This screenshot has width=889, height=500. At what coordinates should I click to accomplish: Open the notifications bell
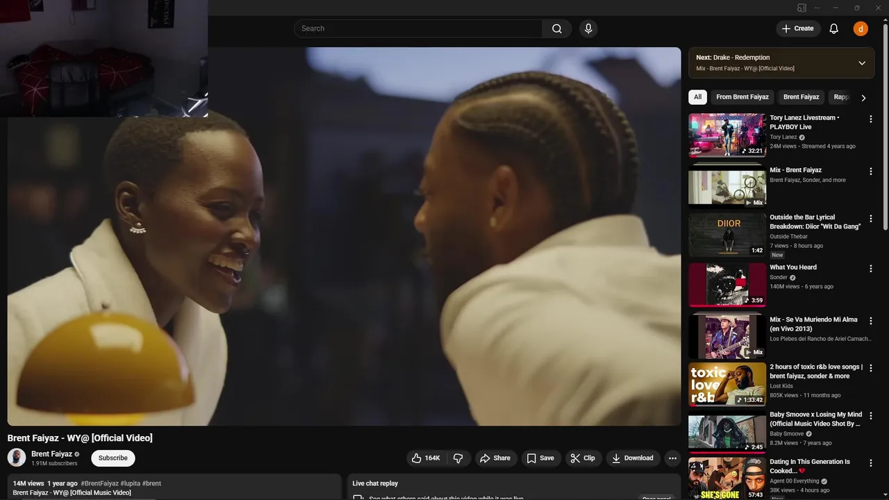click(x=833, y=28)
